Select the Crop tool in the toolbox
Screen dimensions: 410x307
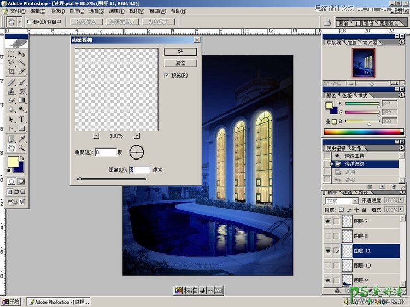click(11, 72)
